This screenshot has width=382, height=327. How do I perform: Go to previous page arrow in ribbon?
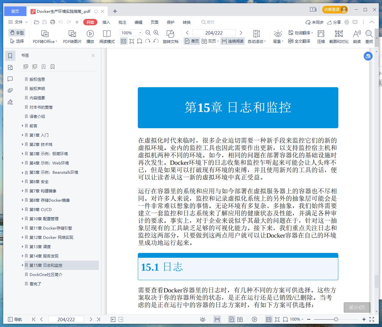187,33
